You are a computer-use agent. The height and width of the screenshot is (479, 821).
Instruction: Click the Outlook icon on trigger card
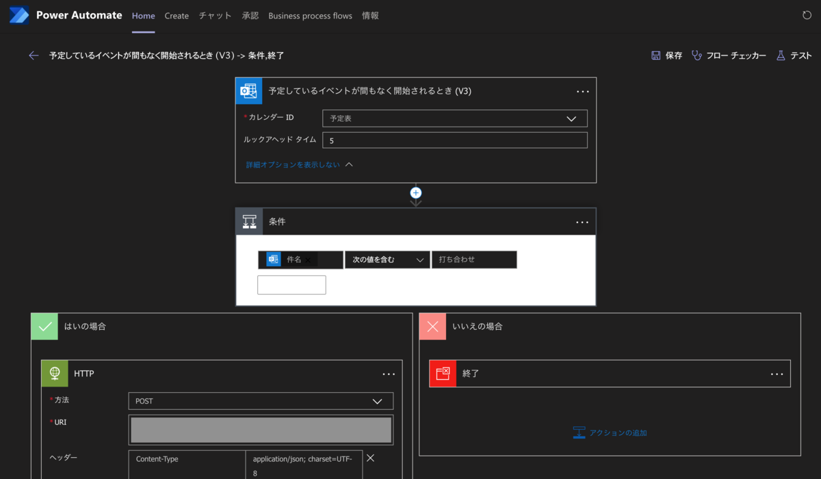tap(249, 91)
